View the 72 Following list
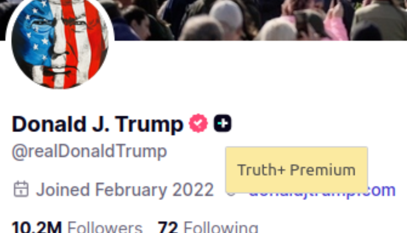Viewport: 407px width, 233px height. click(208, 227)
